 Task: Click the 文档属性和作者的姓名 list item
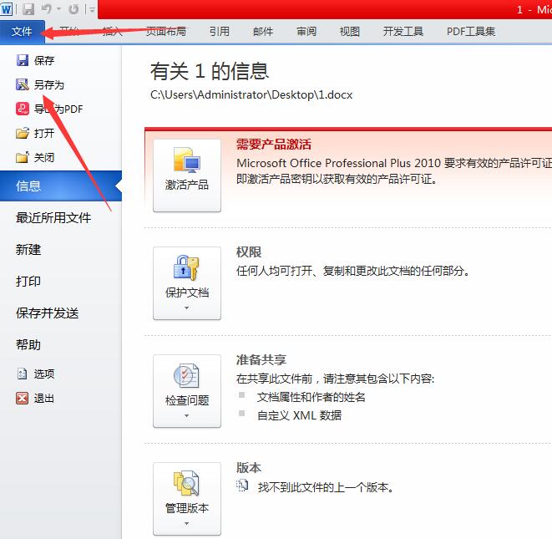point(311,398)
